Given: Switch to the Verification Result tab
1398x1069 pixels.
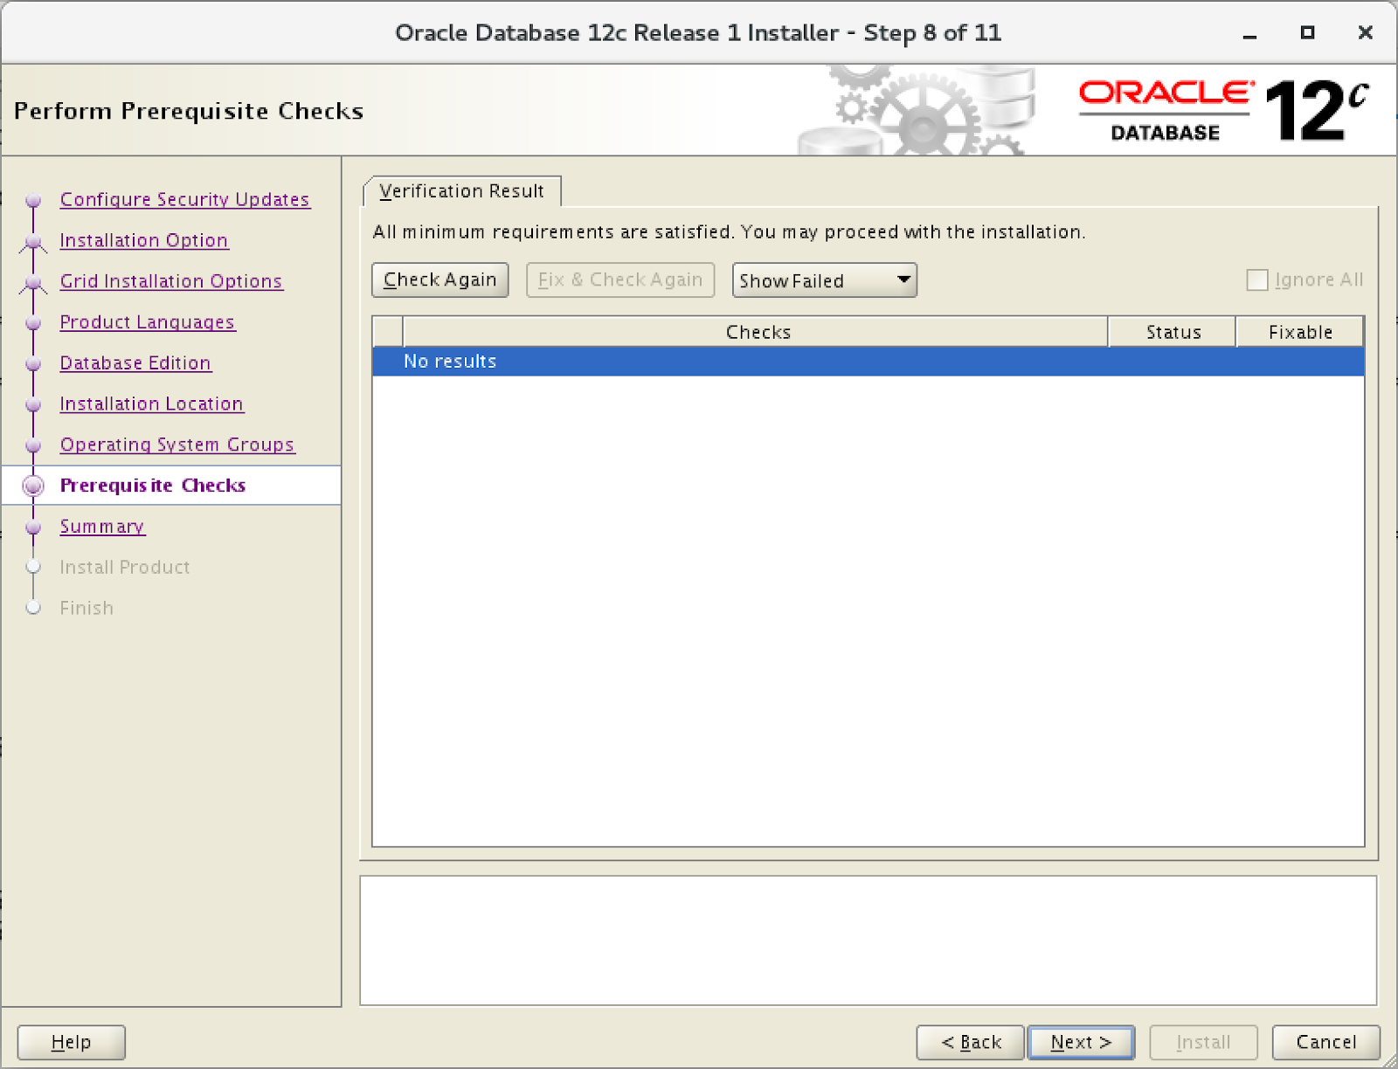Looking at the screenshot, I should 461,191.
